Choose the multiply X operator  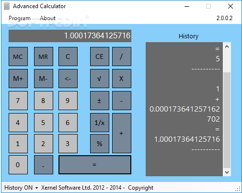(x=122, y=79)
